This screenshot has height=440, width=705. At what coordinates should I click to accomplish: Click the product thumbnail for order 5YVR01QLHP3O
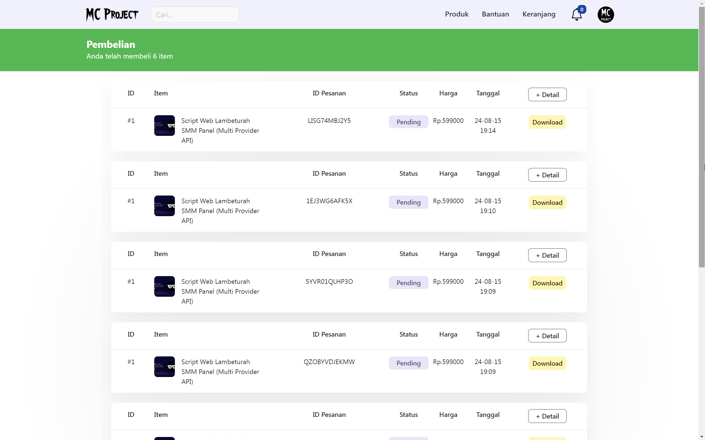[x=164, y=286]
